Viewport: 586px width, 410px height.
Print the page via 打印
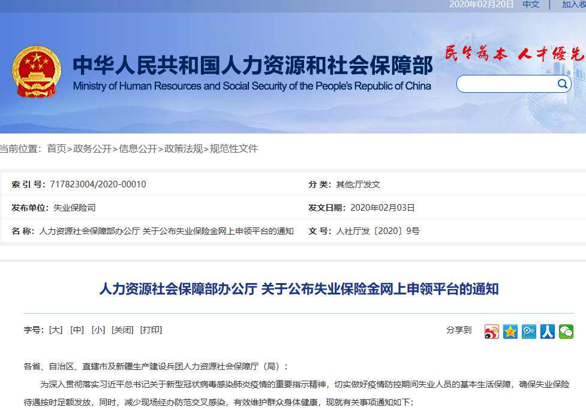pyautogui.click(x=151, y=330)
